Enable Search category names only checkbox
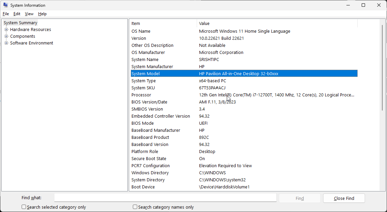This screenshot has height=212, width=387. point(135,207)
